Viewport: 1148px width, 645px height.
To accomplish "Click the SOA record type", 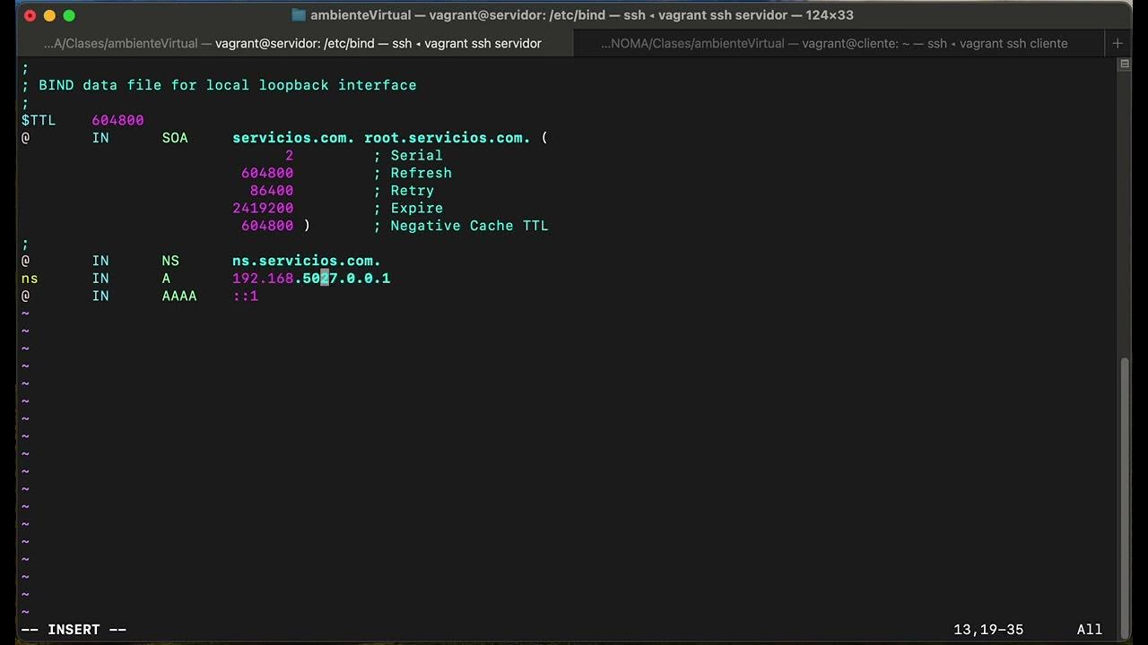I will pos(175,138).
